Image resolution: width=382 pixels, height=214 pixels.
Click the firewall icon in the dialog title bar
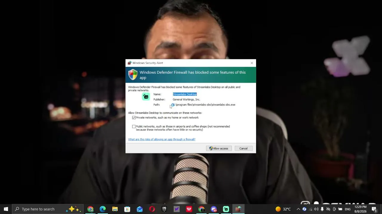(130, 63)
